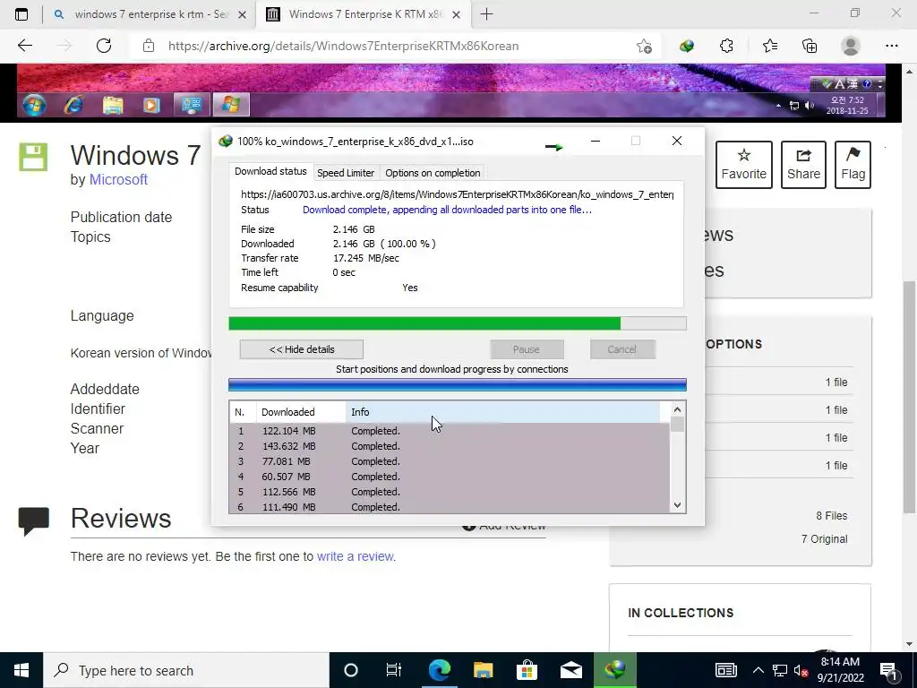Click the green download progress bar

[458, 323]
